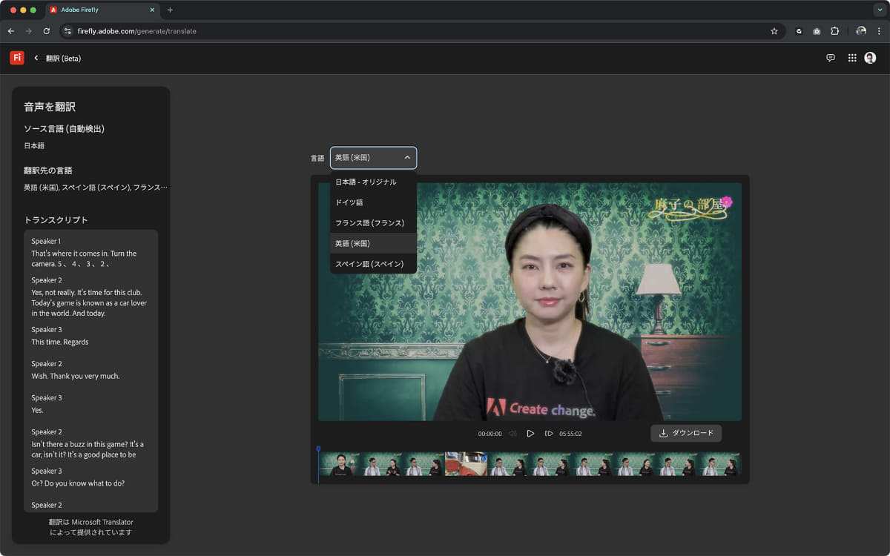Select スペイン語 (スペイン) from the language list
The width and height of the screenshot is (890, 556).
374,264
